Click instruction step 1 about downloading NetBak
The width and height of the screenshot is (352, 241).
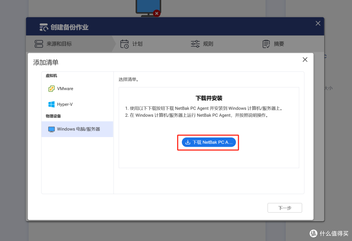(x=204, y=109)
